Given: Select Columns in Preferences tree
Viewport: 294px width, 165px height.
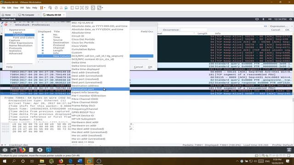Looking at the screenshot, I should (19, 35).
